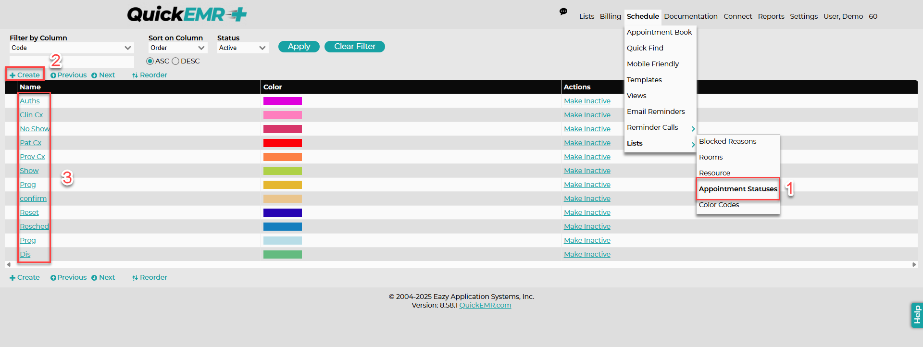This screenshot has height=347, width=923.
Task: Select the ASC sort order
Action: pyautogui.click(x=150, y=61)
